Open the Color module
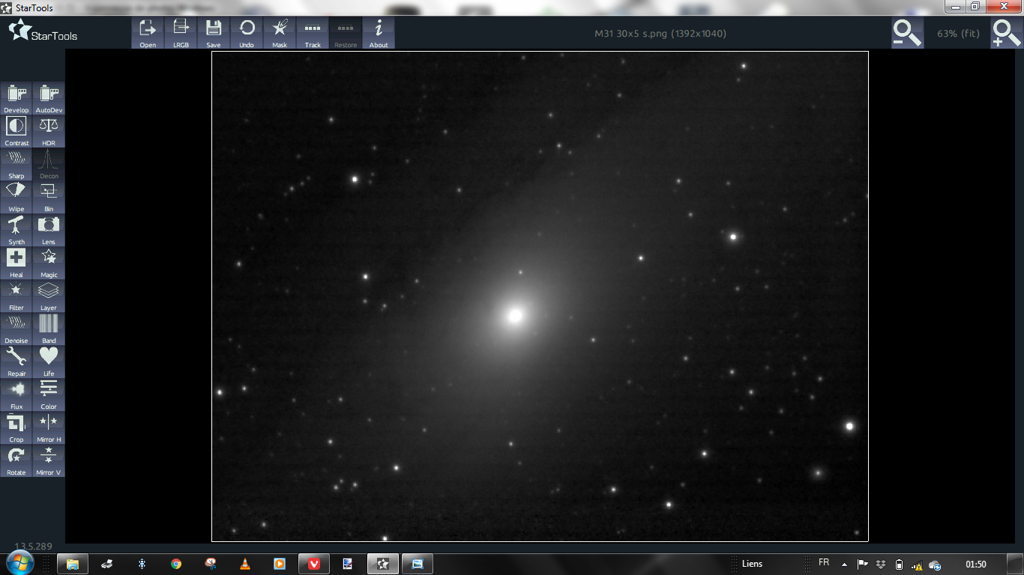The height and width of the screenshot is (575, 1024). (49, 395)
